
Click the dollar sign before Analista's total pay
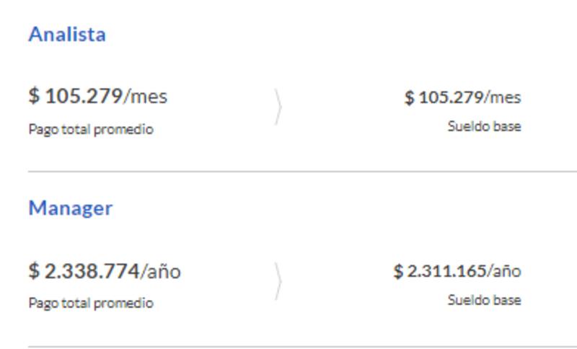tap(34, 96)
